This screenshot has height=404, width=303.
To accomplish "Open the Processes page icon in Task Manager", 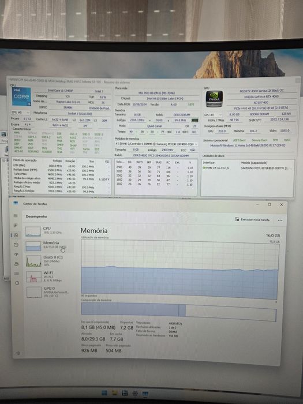I will [16, 225].
